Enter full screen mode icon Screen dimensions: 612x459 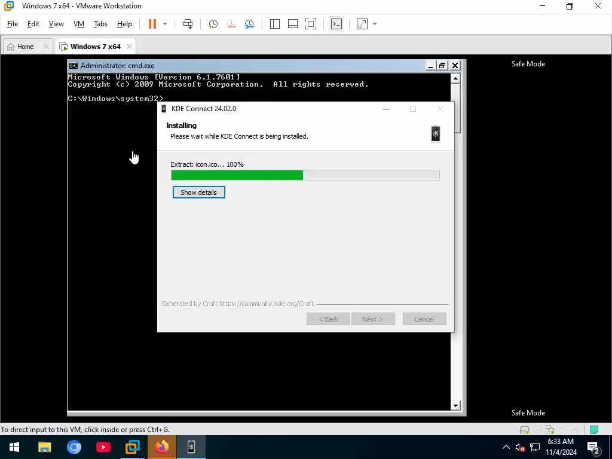(311, 24)
